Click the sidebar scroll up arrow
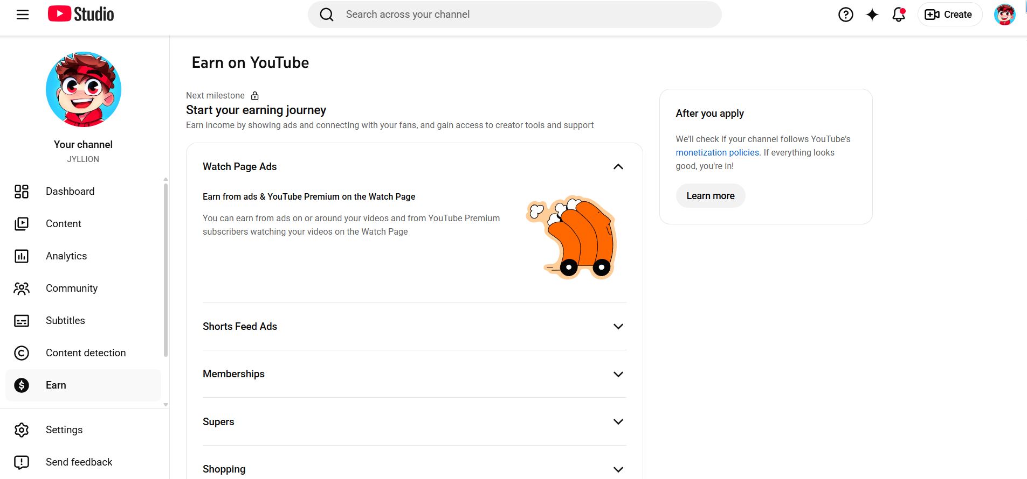1027x479 pixels. (x=166, y=179)
